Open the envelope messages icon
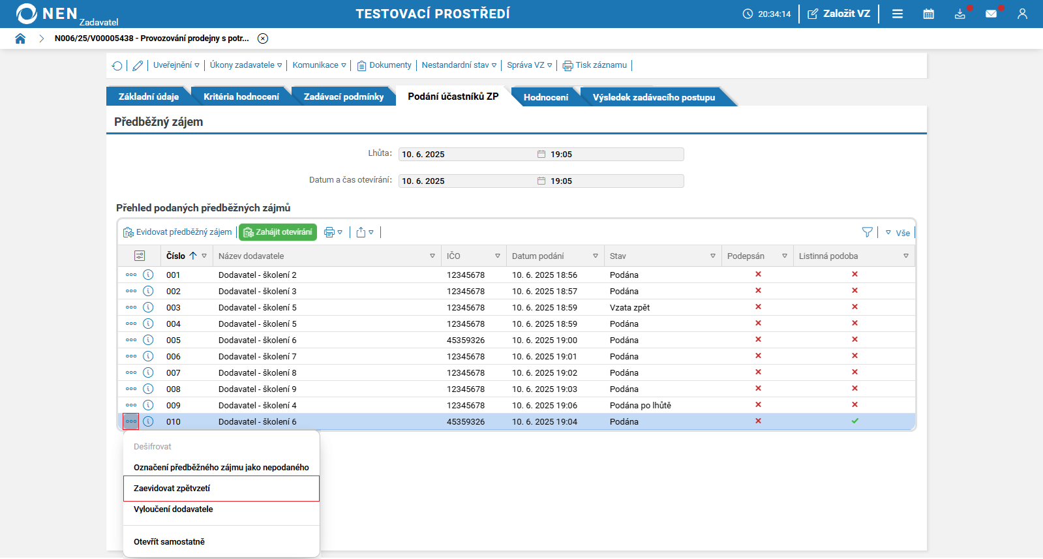Viewport: 1043px width, 559px height. 991,14
